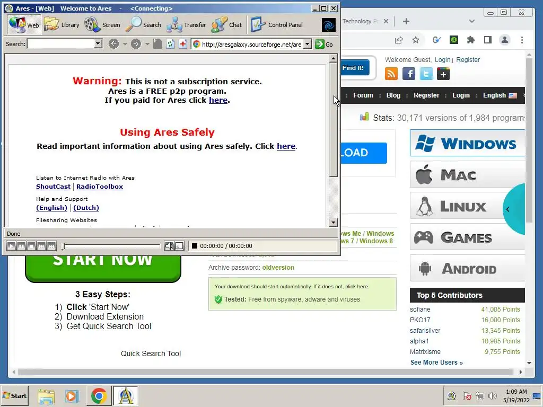
Task: Go back in Ares web browser
Action: click(113, 44)
